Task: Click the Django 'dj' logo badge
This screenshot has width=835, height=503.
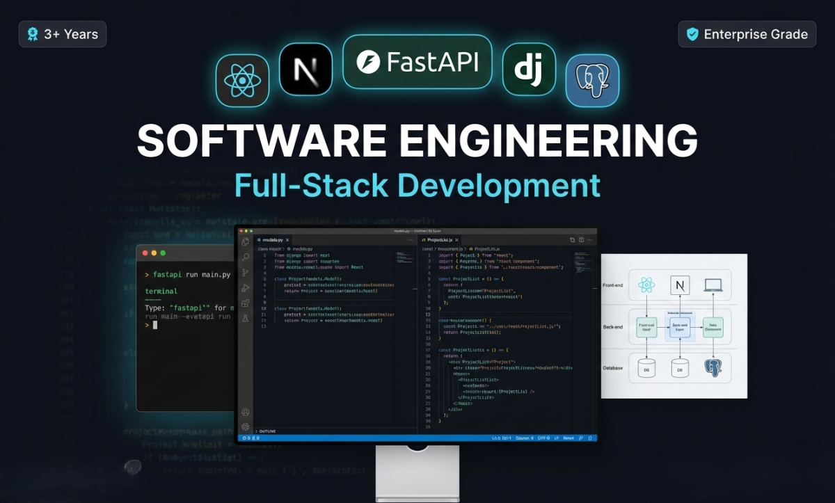Action: [529, 69]
